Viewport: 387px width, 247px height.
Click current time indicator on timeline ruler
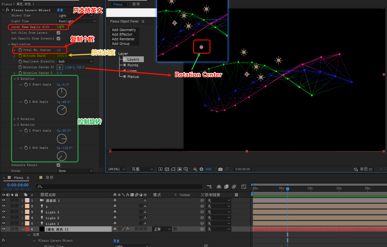click(287, 189)
